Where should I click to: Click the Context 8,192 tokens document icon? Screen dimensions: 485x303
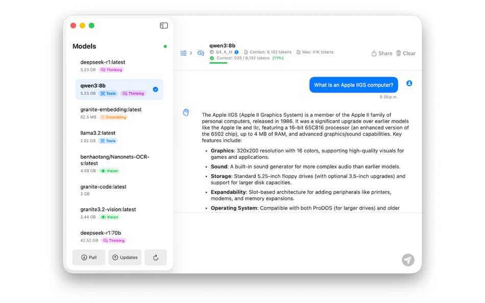tap(246, 52)
